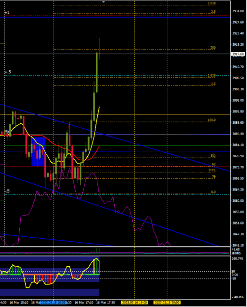Screen dimensions: 247x307
Task: Click the chart shift triangle marker
Action: pos(103,2)
